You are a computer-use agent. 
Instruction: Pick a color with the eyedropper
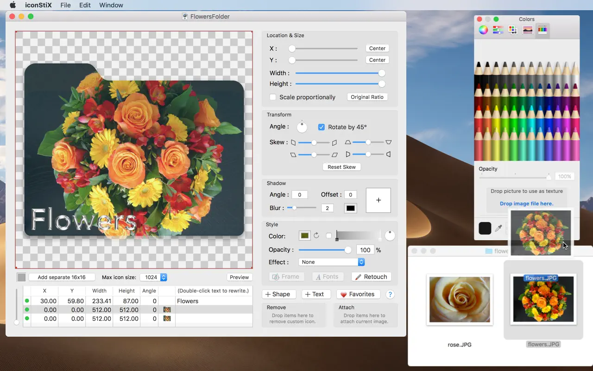tap(499, 228)
